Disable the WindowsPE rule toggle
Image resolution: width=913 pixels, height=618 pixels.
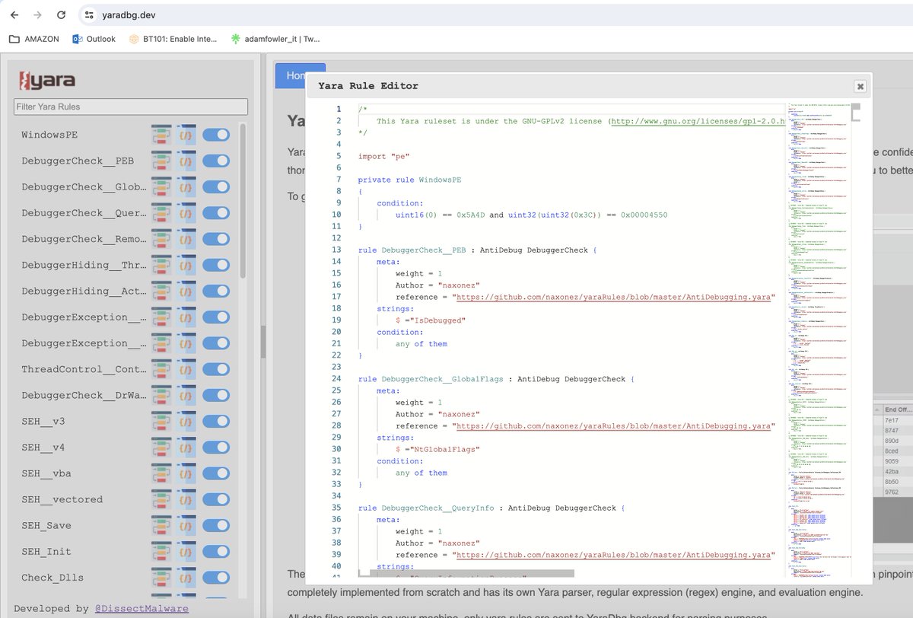pos(216,135)
